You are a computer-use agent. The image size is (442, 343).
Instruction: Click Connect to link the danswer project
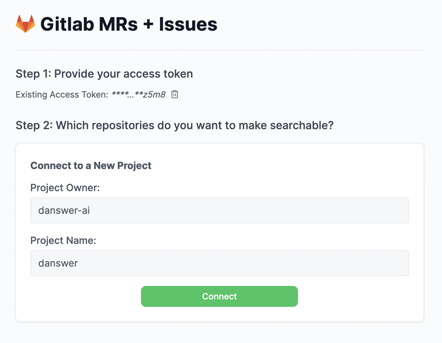click(x=219, y=296)
